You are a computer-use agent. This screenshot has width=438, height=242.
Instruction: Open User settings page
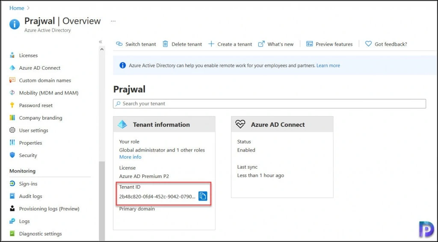33,131
